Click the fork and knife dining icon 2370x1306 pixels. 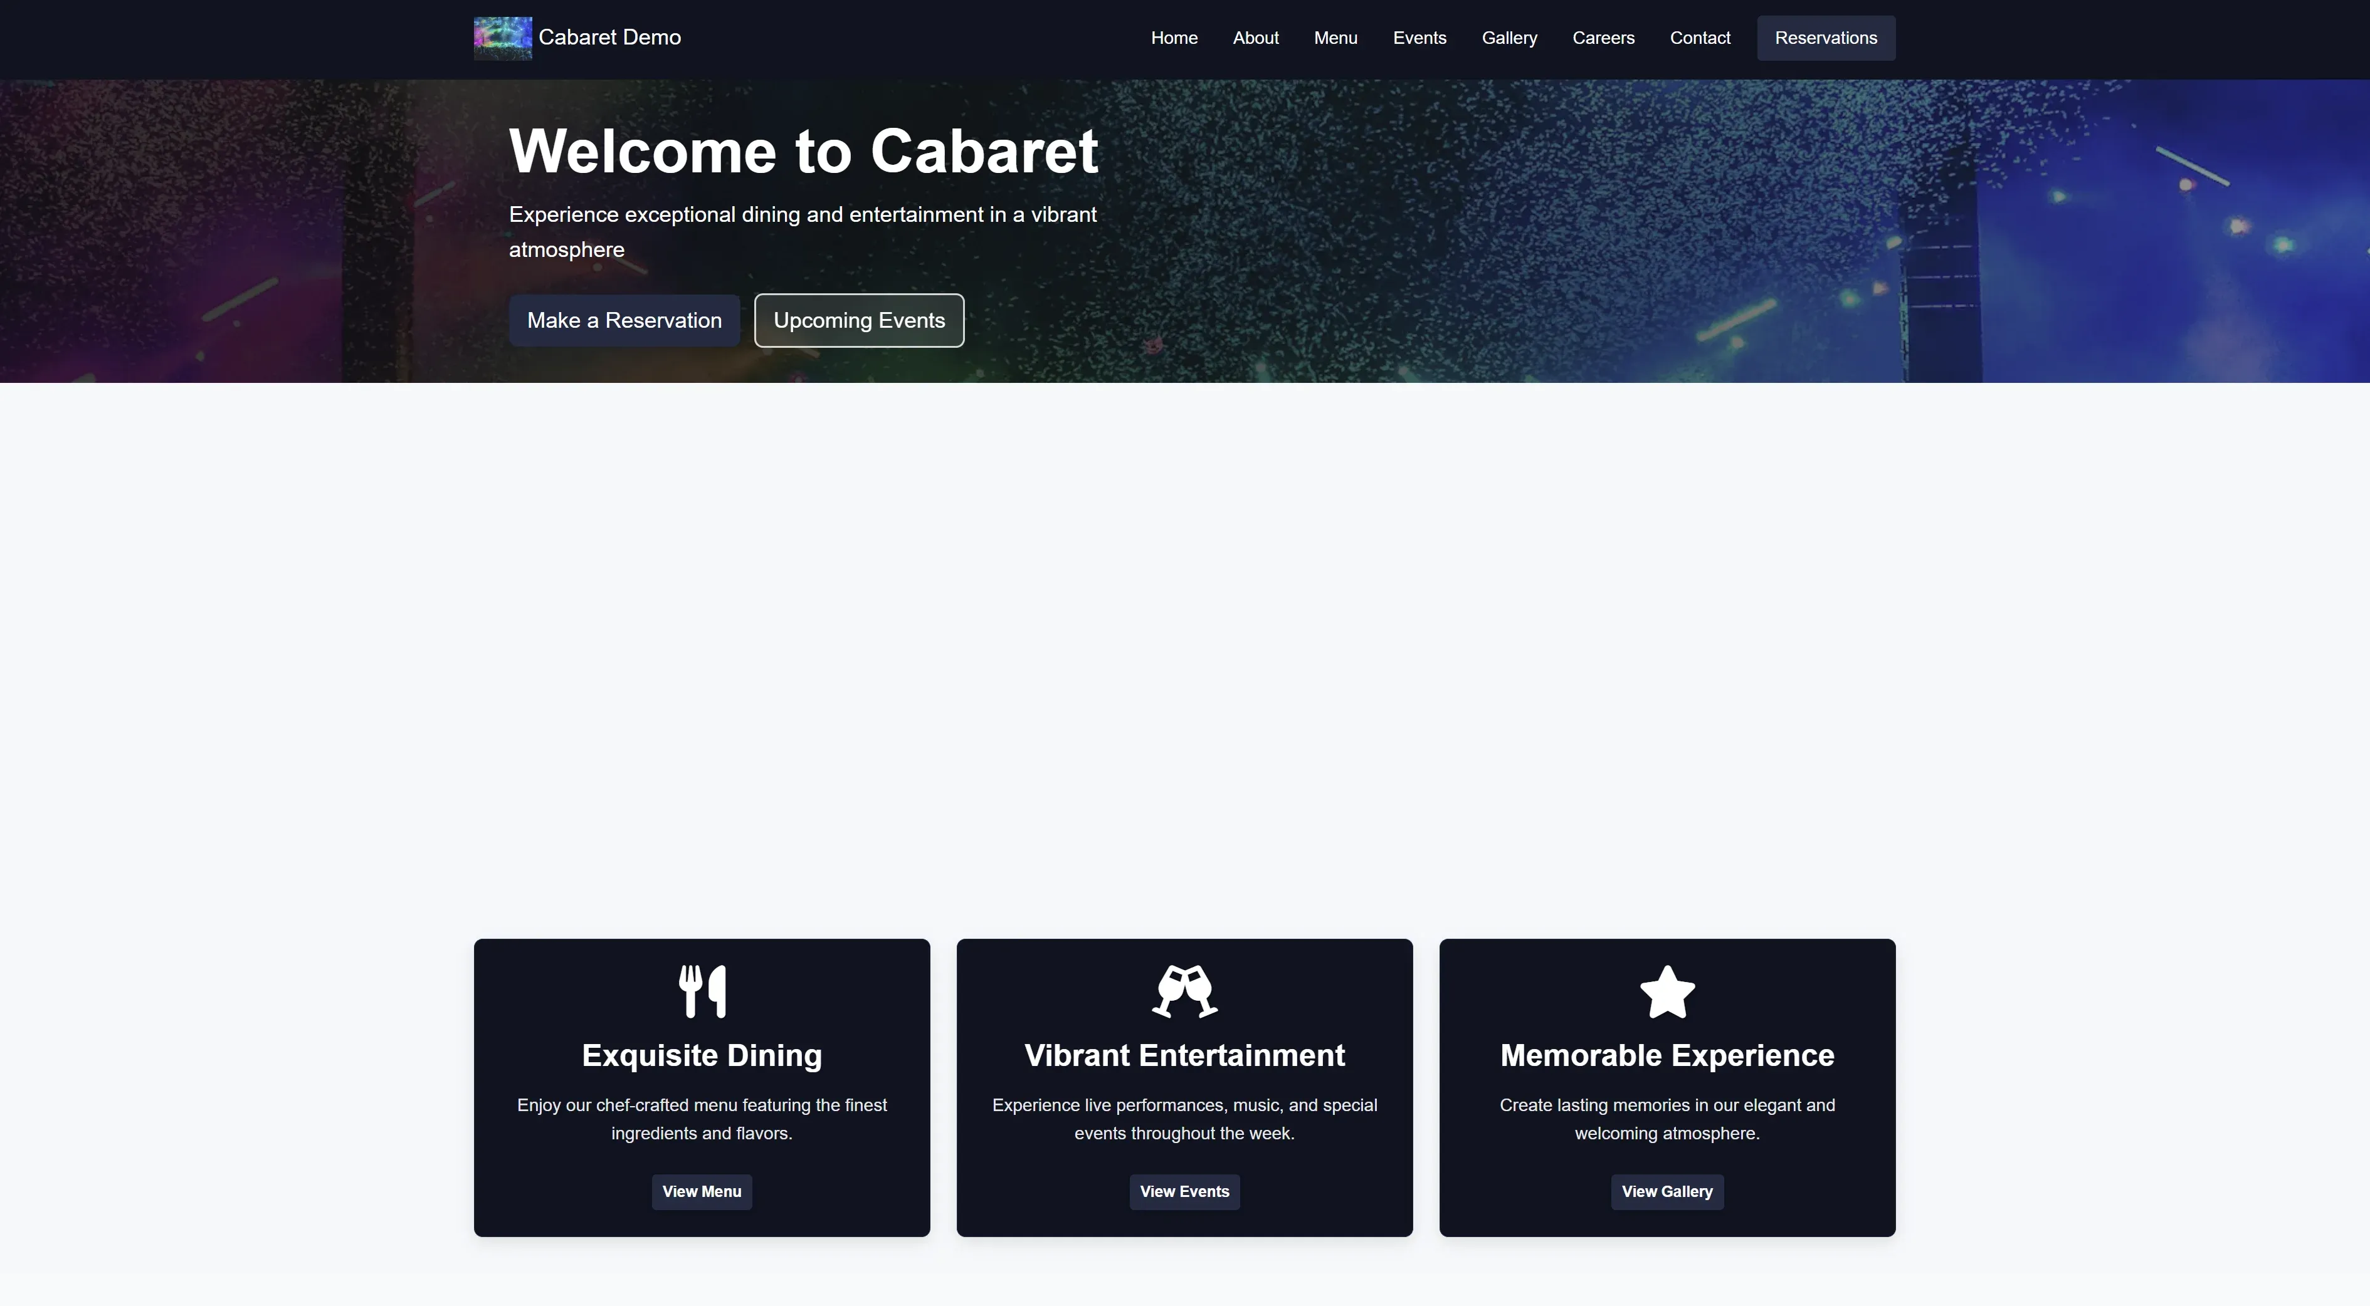click(x=702, y=991)
